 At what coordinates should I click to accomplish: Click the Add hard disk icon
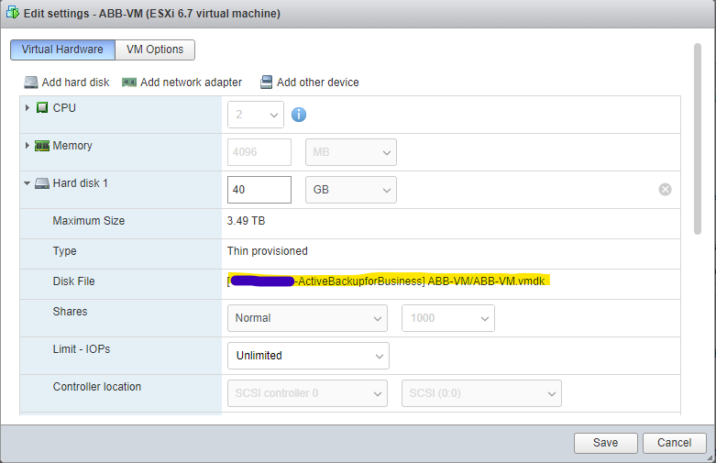point(31,83)
